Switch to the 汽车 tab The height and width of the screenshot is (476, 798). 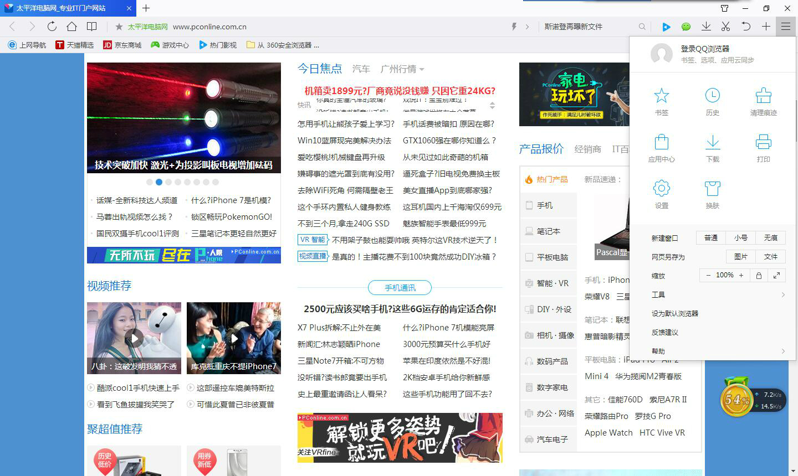pyautogui.click(x=361, y=69)
